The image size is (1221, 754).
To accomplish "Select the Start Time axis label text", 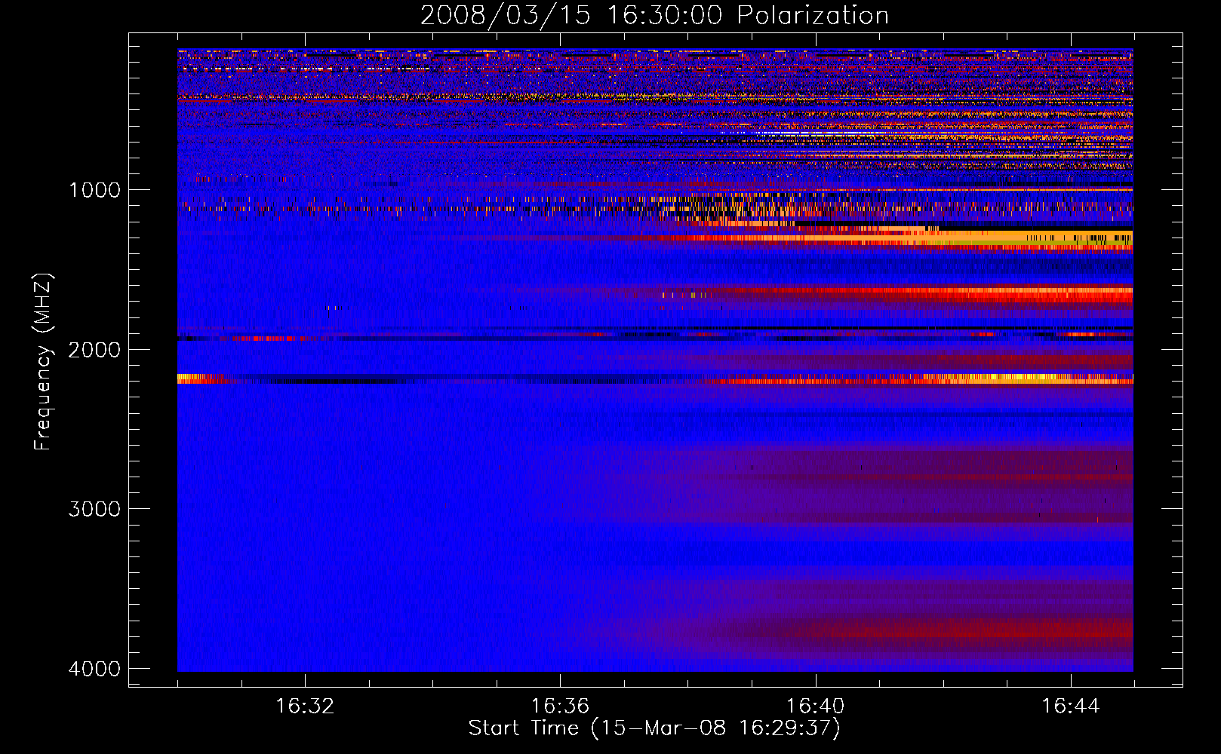I will point(654,728).
